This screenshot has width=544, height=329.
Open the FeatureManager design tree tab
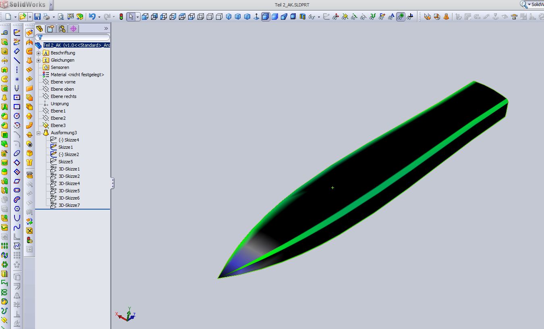(39, 29)
